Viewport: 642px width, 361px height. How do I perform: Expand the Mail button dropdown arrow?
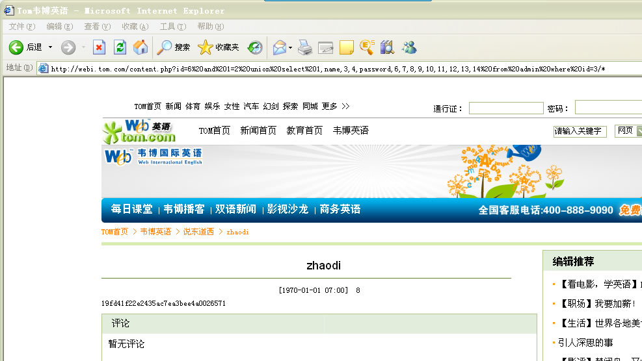(290, 47)
